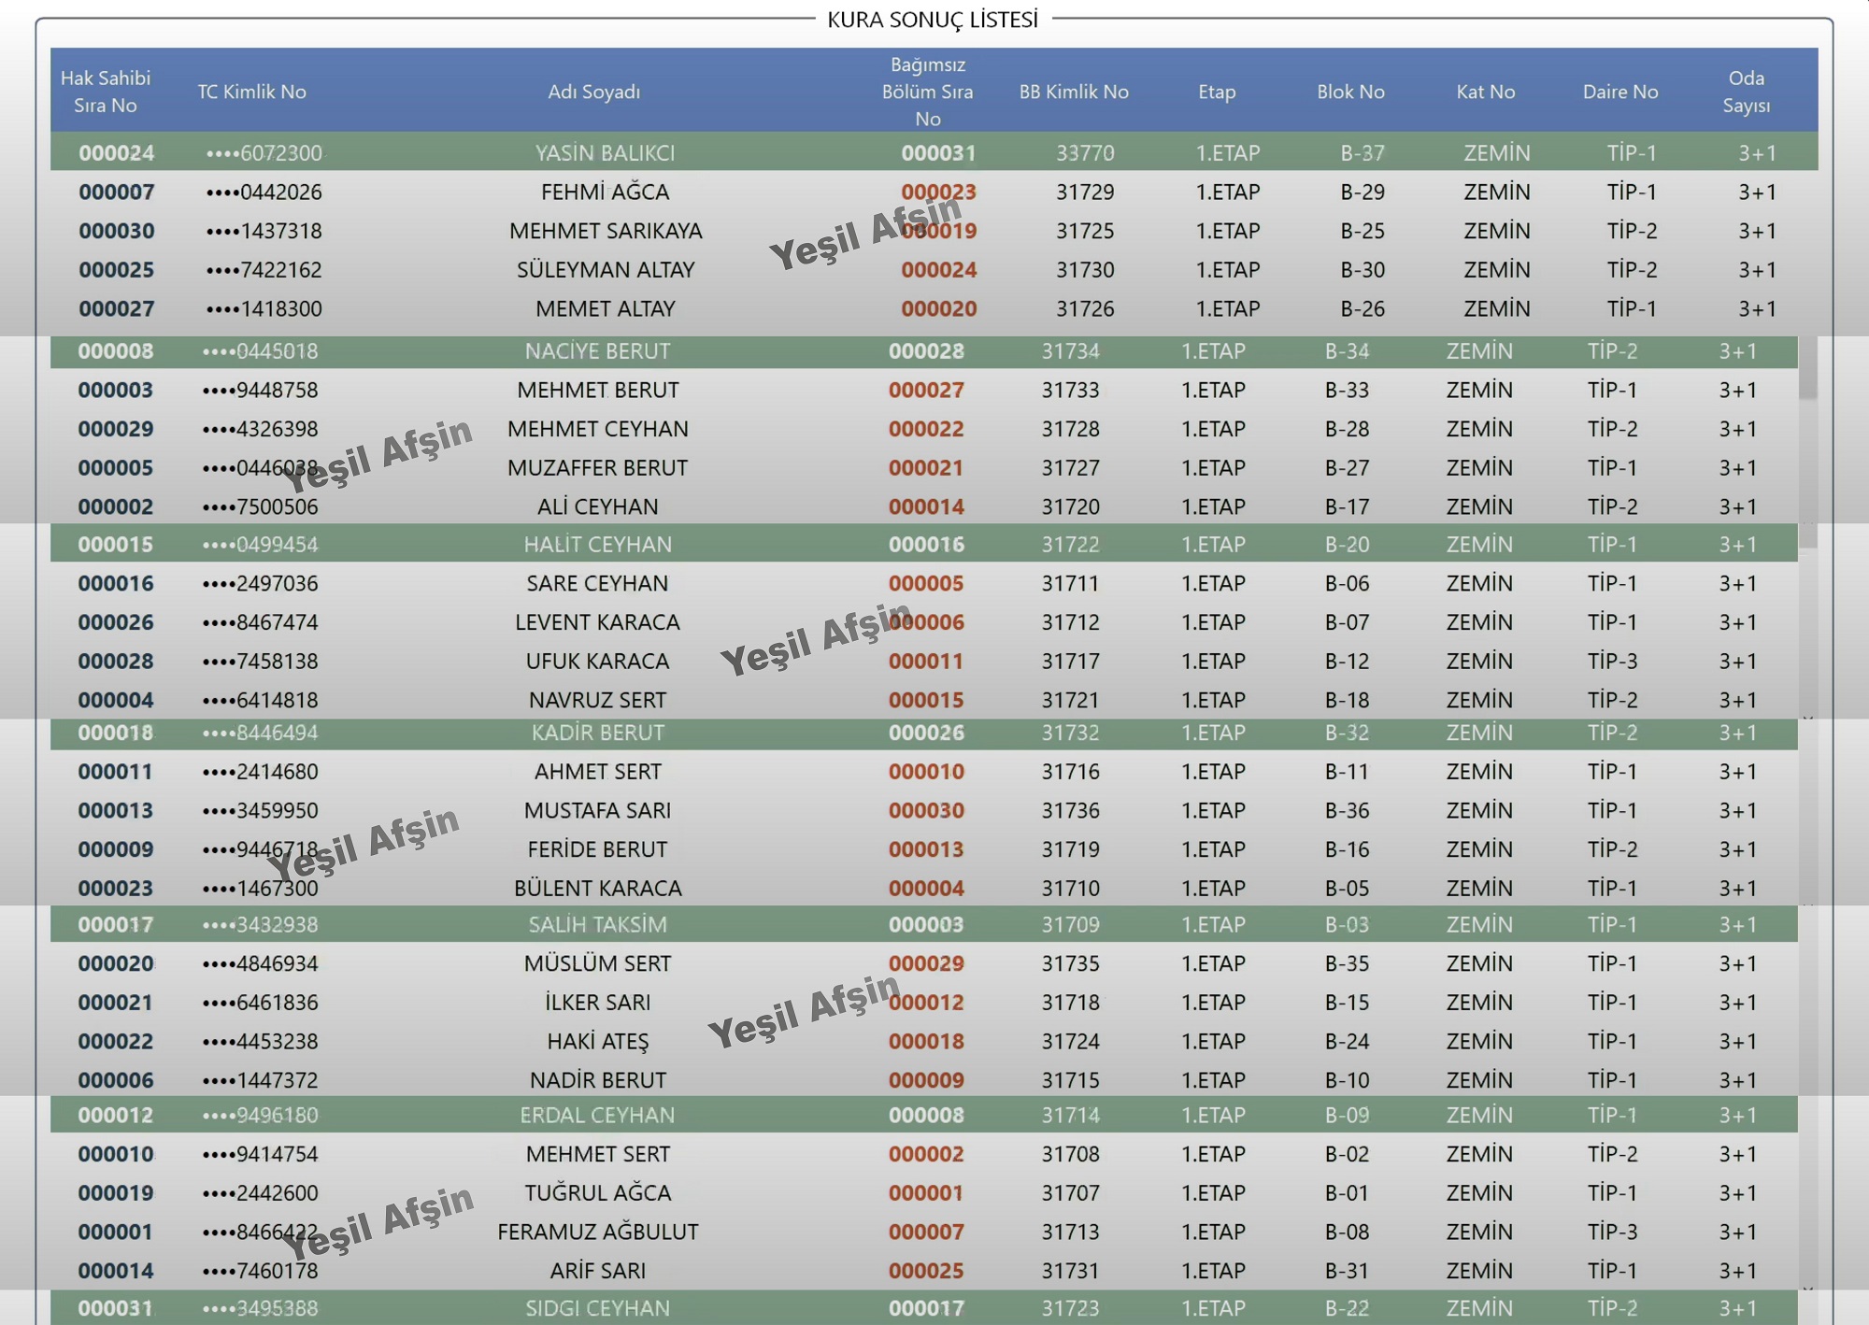This screenshot has height=1325, width=1869.
Task: Click BB Kimlik No 31725
Action: (1085, 231)
